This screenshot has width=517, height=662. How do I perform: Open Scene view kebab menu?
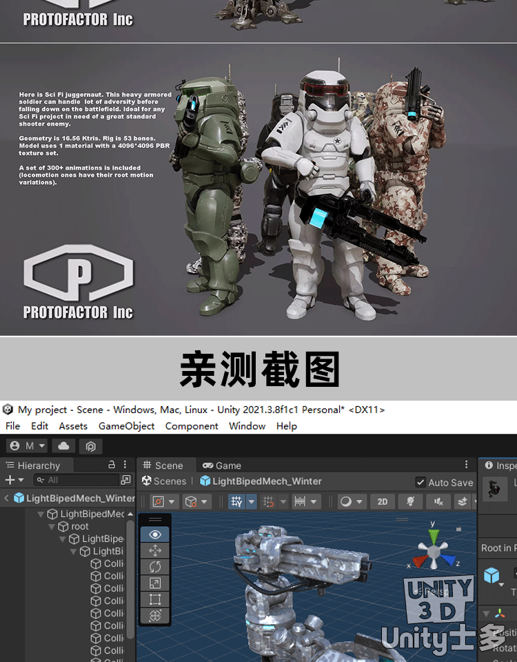tap(467, 464)
